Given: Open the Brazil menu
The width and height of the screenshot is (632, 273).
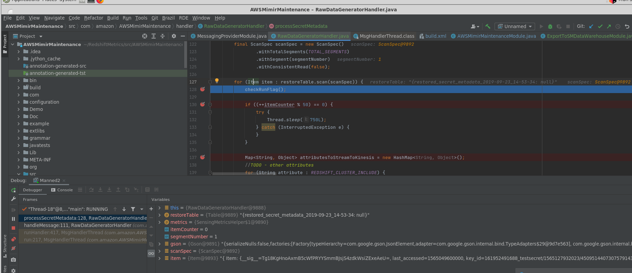Looking at the screenshot, I should [168, 18].
